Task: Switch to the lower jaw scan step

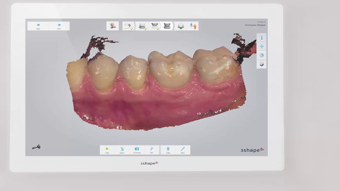Action: [142, 26]
